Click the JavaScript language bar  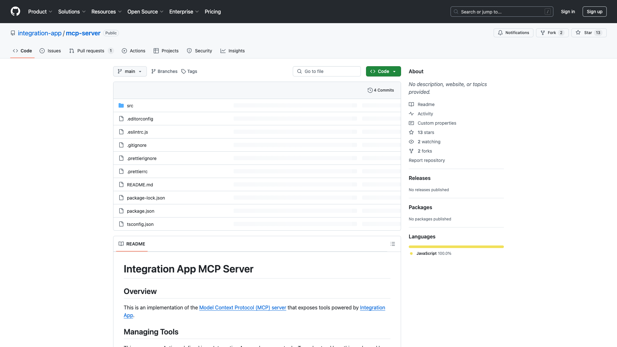click(x=456, y=246)
